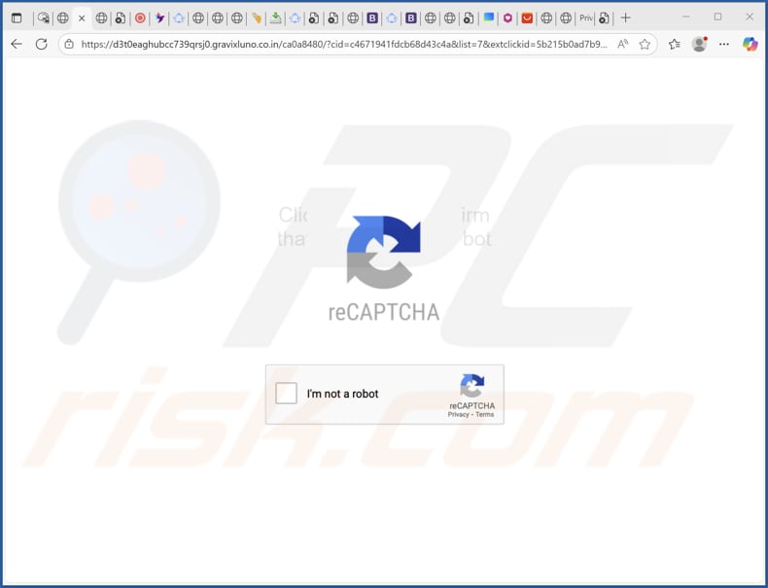
Task: Switch to the purple lightning bolt tab
Action: click(159, 18)
